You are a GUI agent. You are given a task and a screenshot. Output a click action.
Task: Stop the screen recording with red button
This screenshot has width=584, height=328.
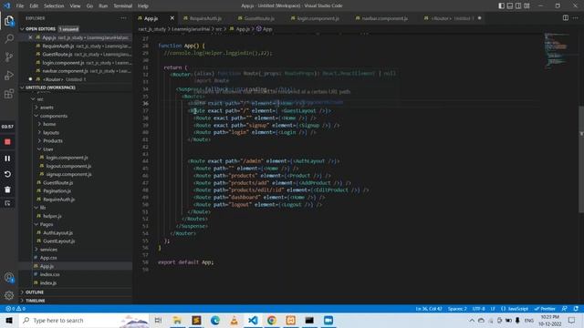point(7,142)
